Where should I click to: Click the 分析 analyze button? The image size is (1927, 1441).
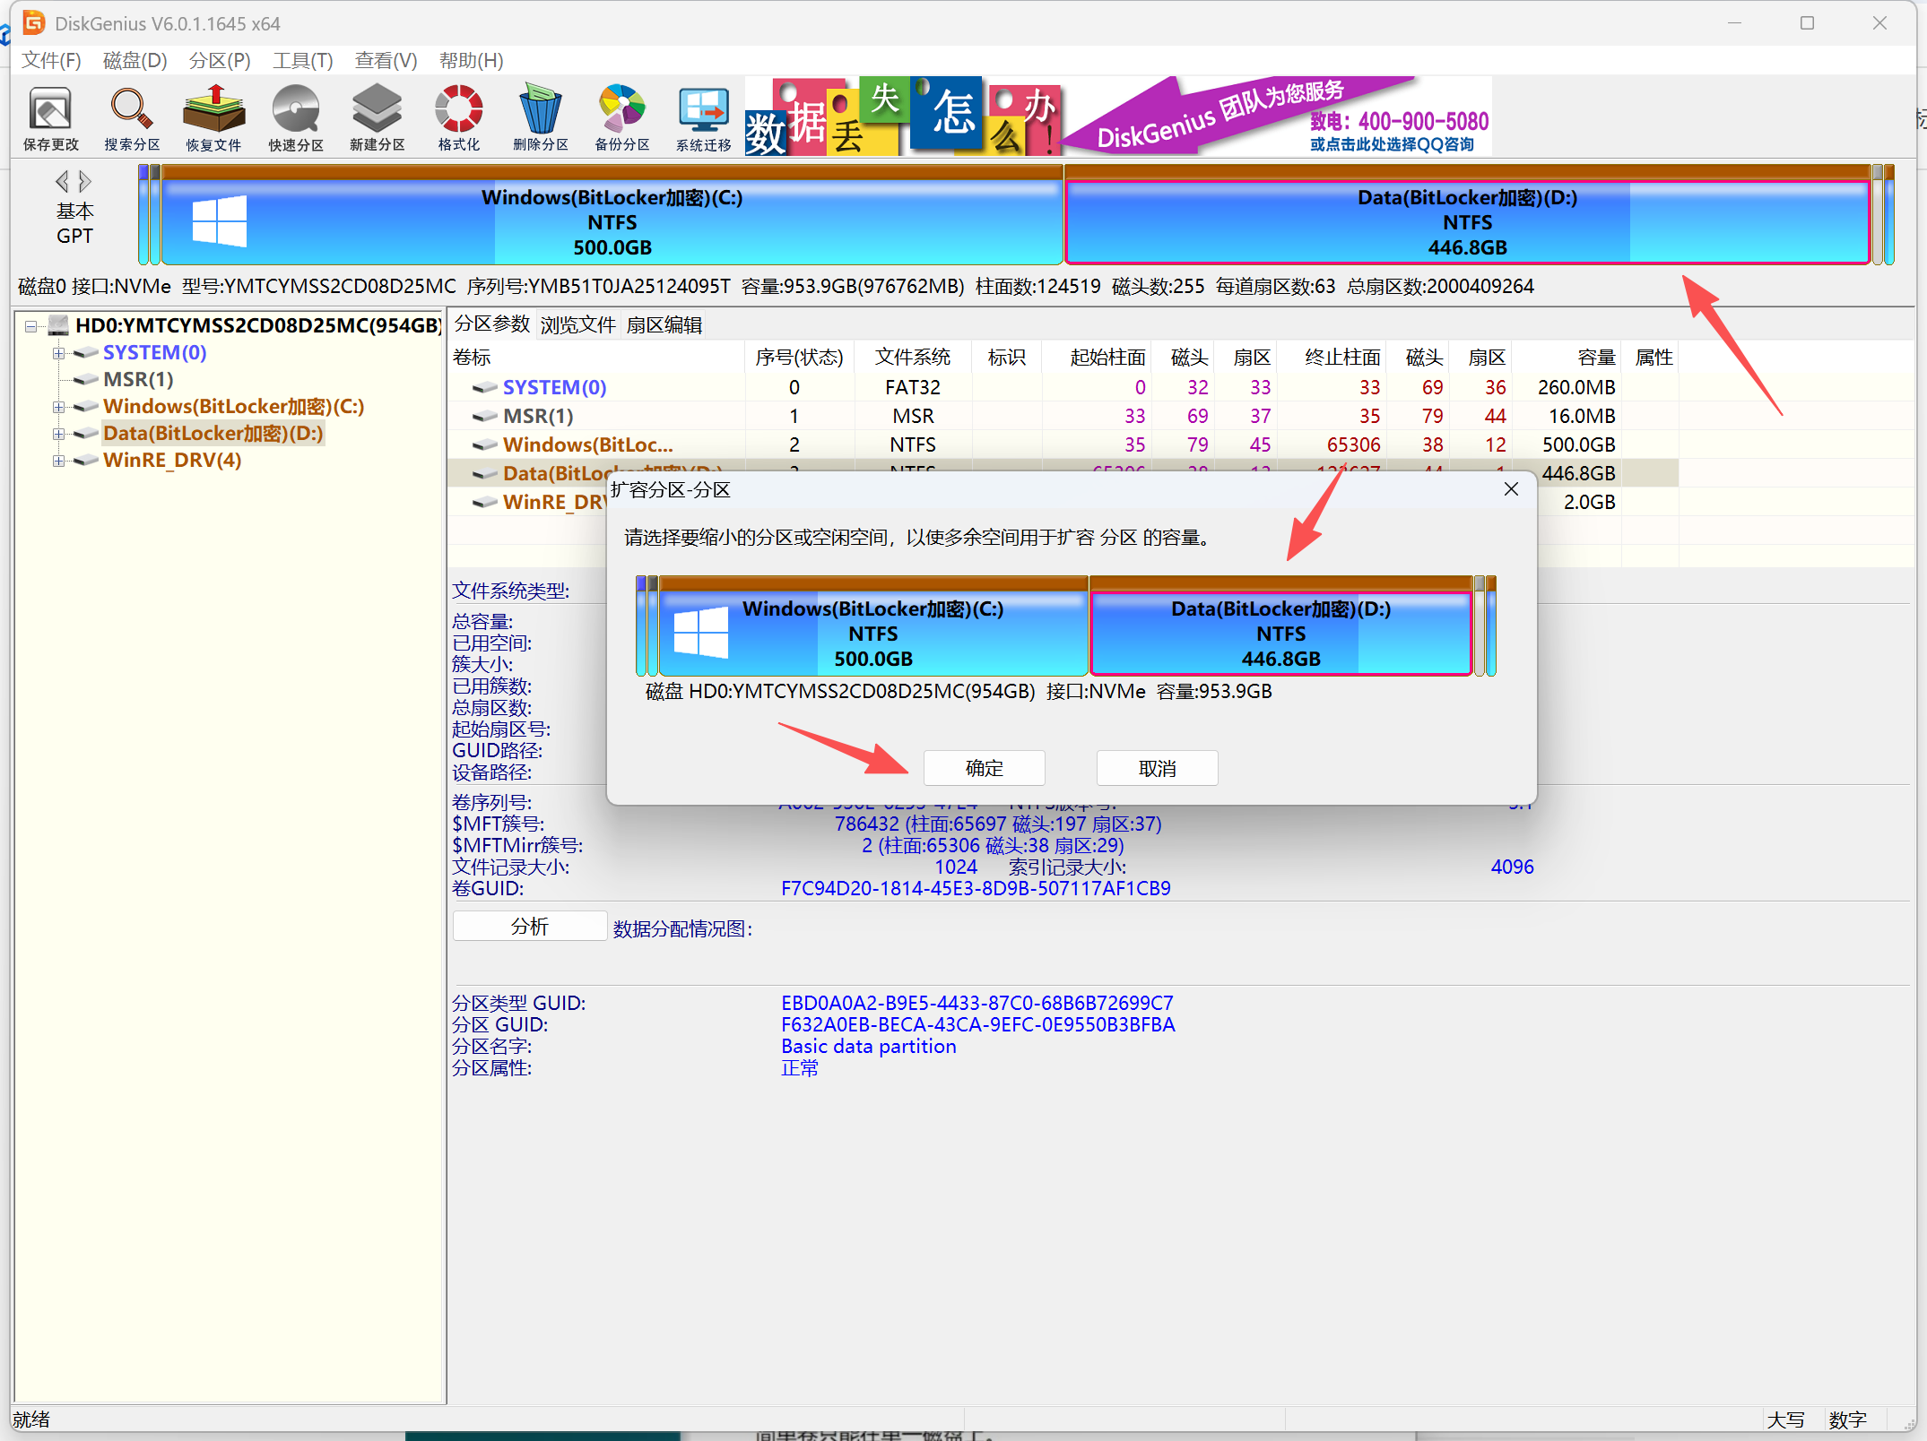tap(529, 927)
